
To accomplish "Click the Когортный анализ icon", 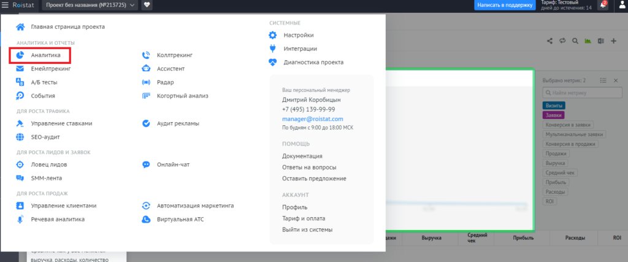I will coord(146,96).
